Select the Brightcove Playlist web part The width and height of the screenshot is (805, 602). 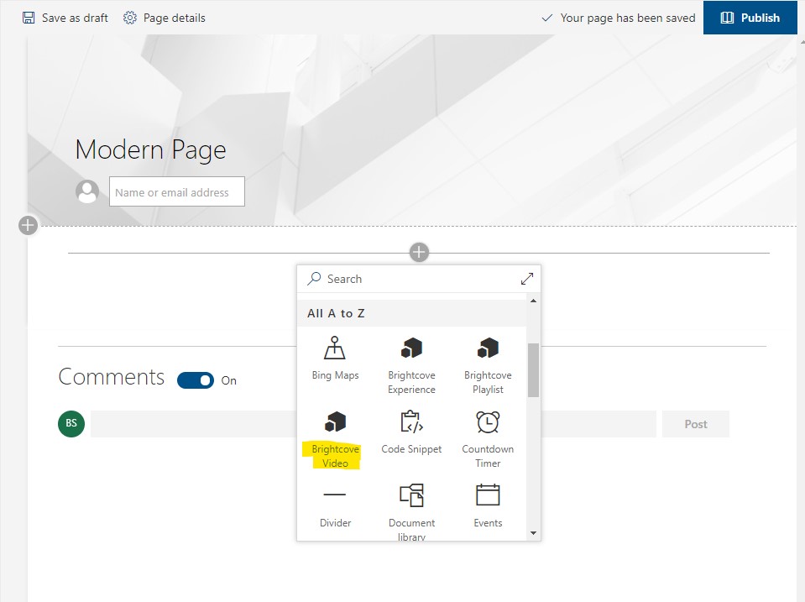pyautogui.click(x=488, y=364)
